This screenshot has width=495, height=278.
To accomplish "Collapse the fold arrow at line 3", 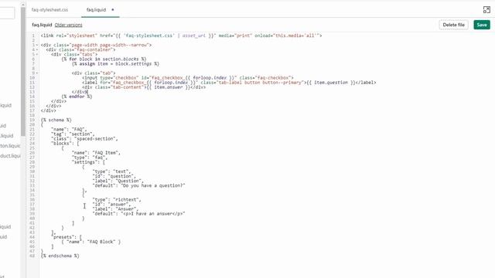I will coord(37,45).
